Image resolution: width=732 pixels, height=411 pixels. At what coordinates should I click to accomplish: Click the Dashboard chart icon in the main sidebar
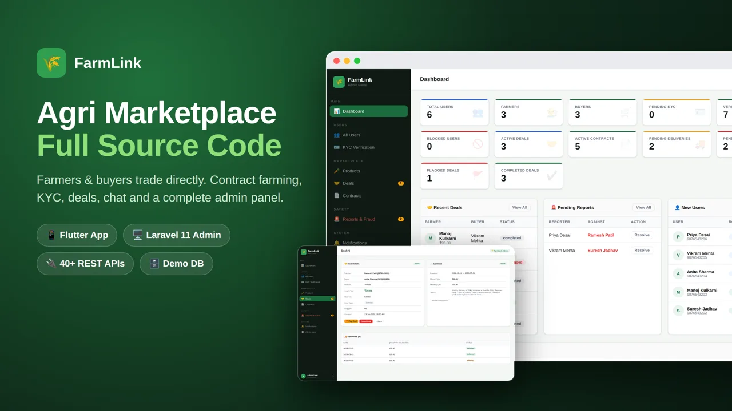click(x=337, y=111)
